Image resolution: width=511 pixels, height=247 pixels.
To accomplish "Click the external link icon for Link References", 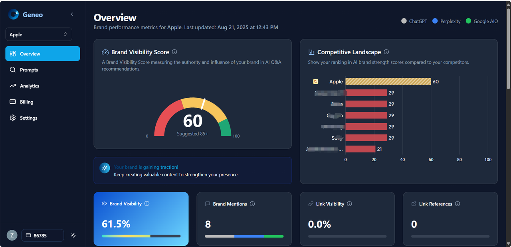I will click(414, 204).
